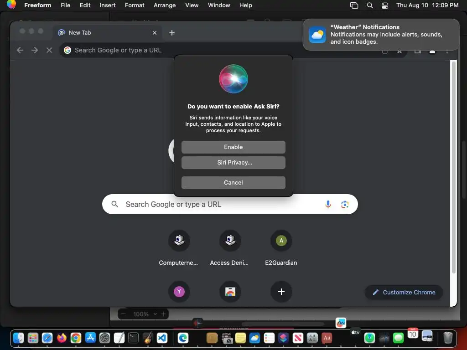Open the Chrome Web Store shortcut tile
This screenshot has height=350, width=467.
[230, 292]
